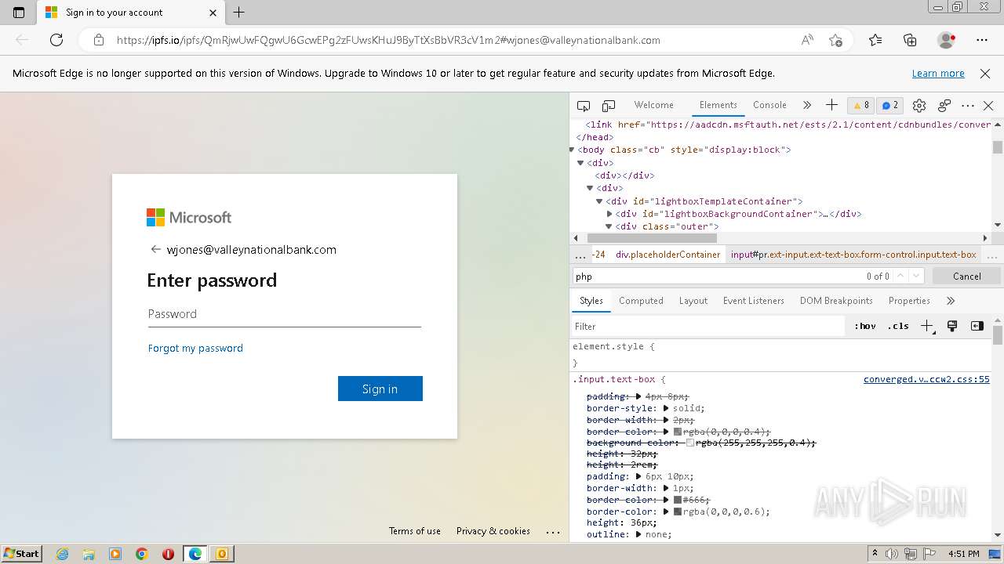
Task: Open background-color rgba(255,255,255,0.4) swatch
Action: click(x=690, y=443)
